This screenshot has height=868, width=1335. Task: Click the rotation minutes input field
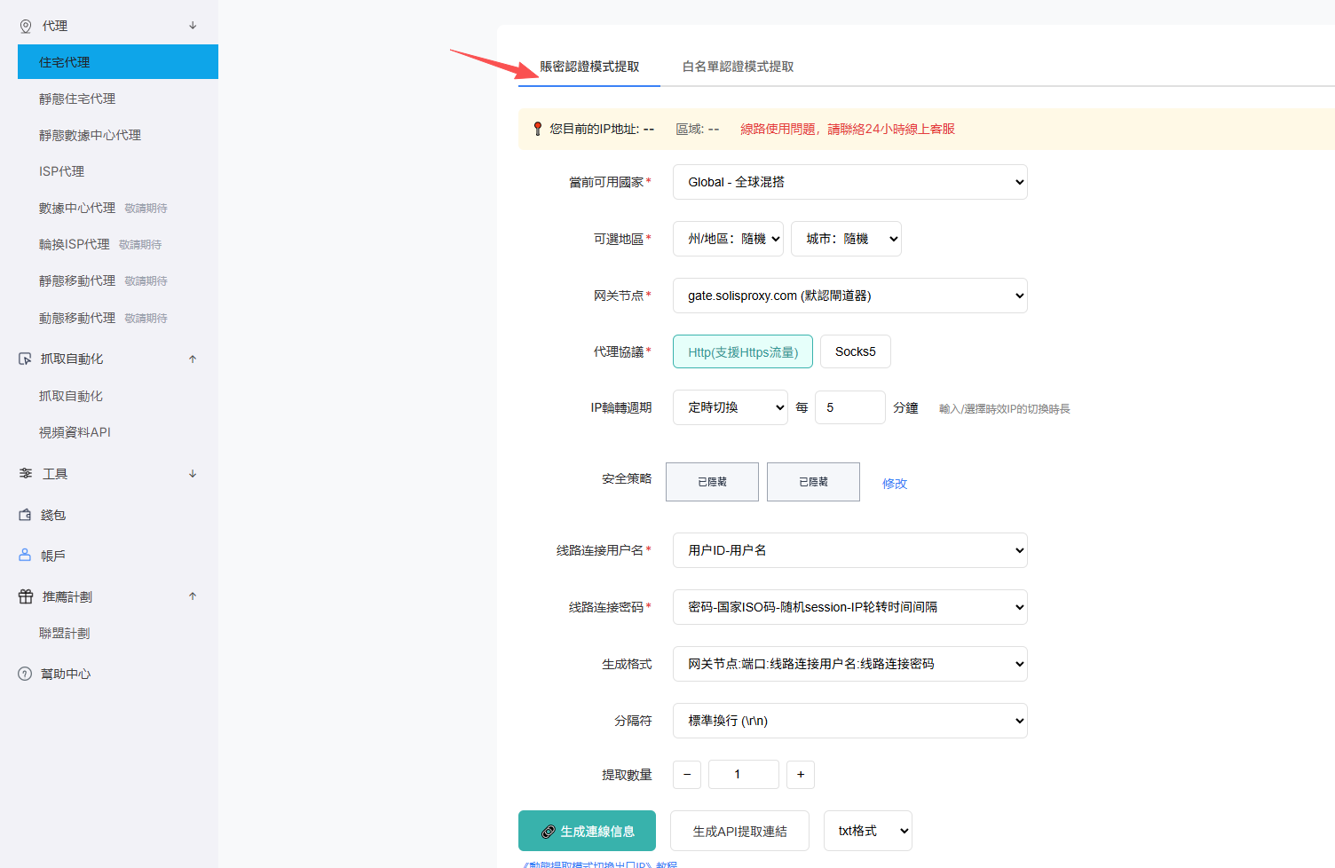pyautogui.click(x=850, y=407)
